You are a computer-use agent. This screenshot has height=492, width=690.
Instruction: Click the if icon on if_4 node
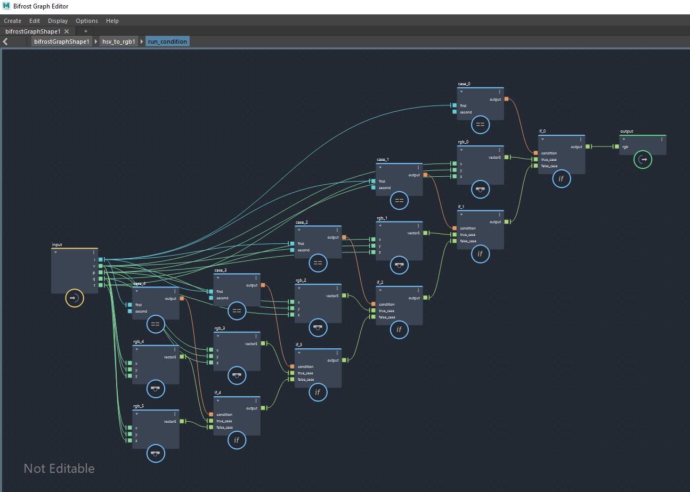pos(237,440)
